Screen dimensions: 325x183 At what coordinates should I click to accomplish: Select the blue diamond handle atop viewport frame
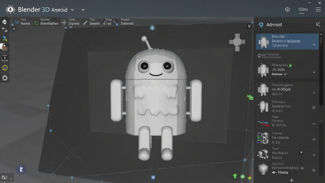click(152, 28)
